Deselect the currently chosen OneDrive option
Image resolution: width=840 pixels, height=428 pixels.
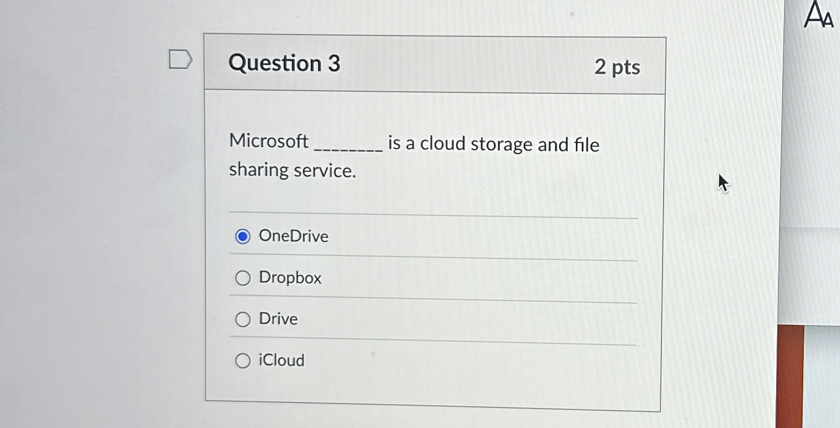(x=243, y=236)
